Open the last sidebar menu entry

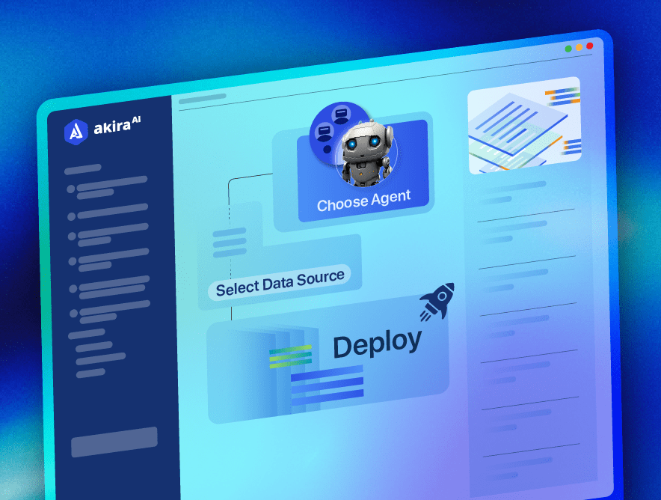tap(90, 374)
